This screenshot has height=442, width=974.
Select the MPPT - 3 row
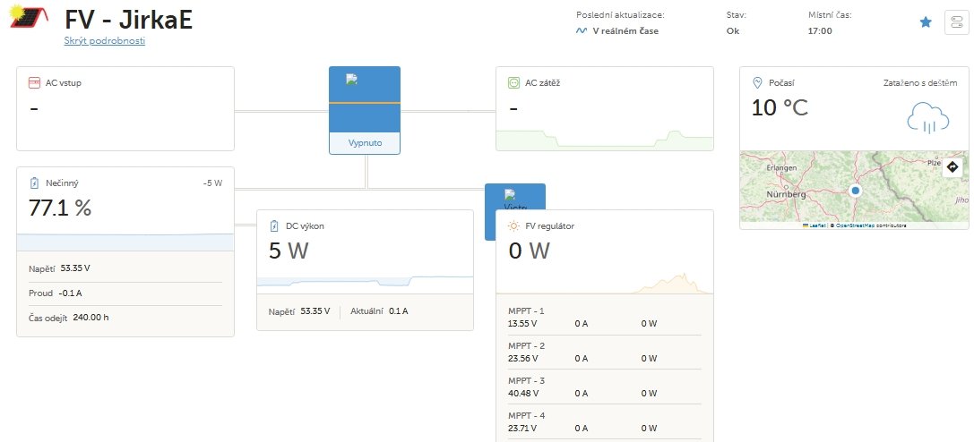point(605,387)
